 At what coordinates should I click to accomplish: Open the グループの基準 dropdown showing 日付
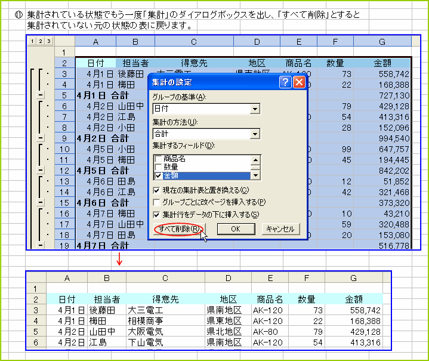(255, 109)
